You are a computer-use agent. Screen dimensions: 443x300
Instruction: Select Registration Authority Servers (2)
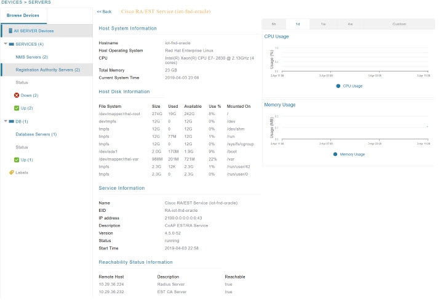point(47,70)
